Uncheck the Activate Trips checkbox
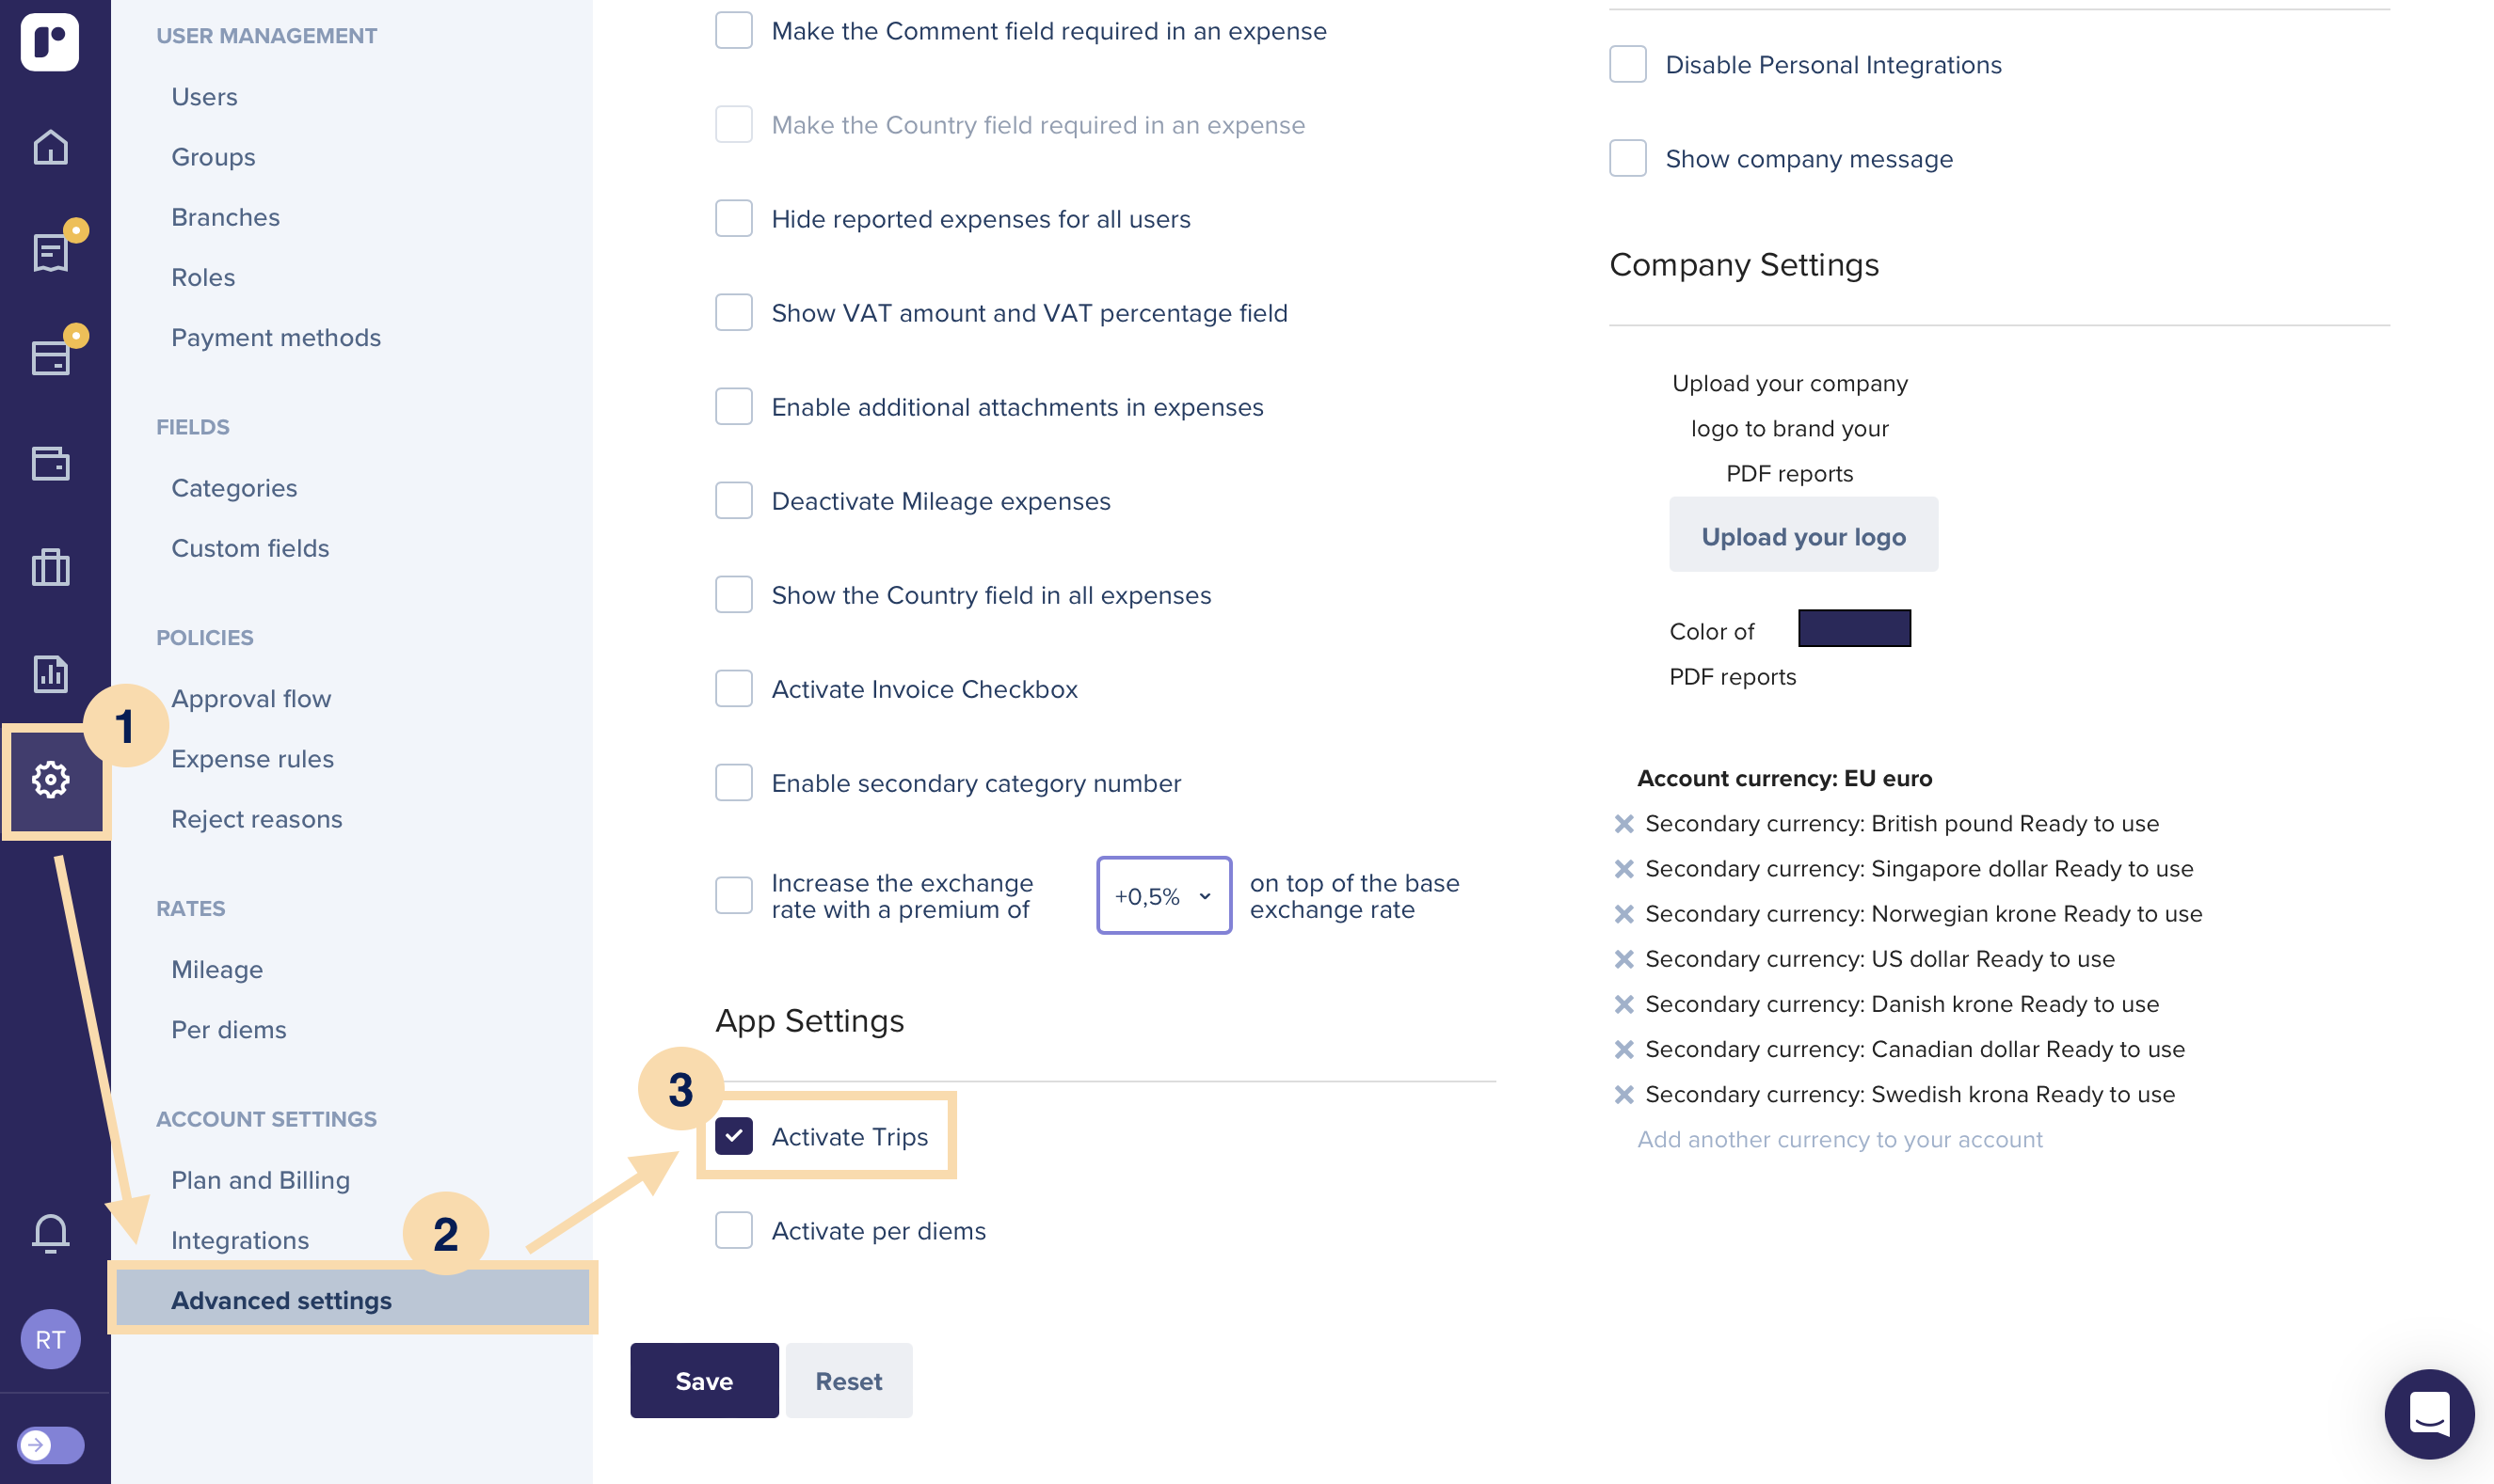The width and height of the screenshot is (2494, 1484). coord(733,1136)
